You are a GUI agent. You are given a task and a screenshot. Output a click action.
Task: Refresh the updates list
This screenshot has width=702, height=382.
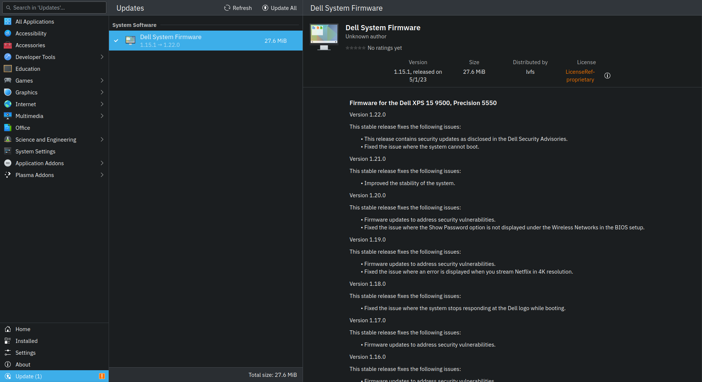pos(238,8)
